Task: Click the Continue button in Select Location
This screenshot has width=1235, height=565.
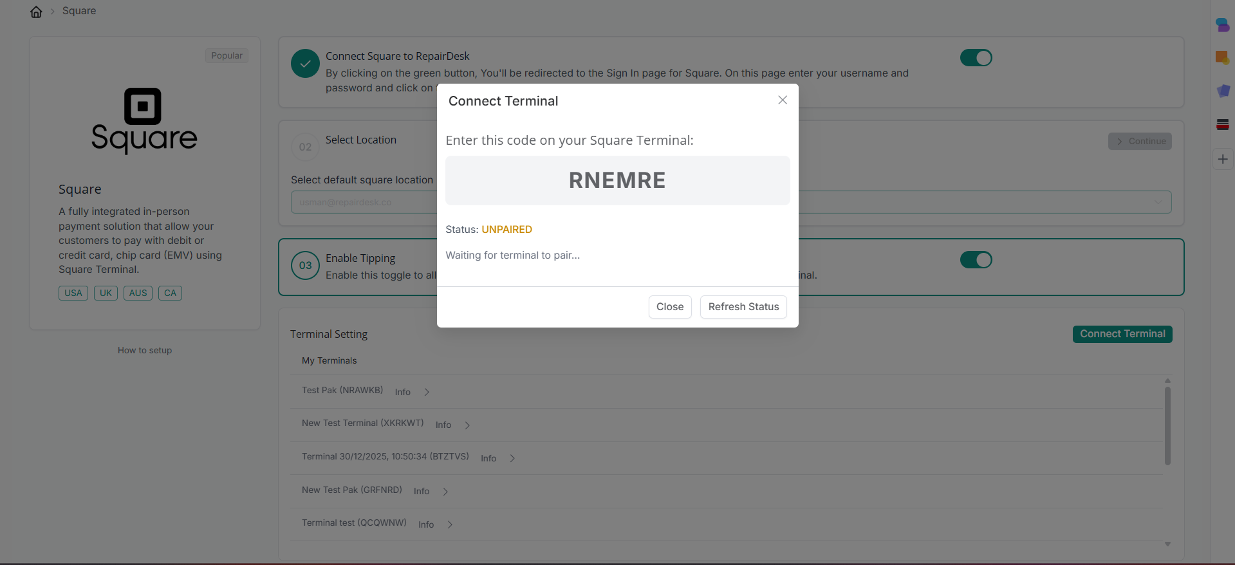Action: [1140, 142]
